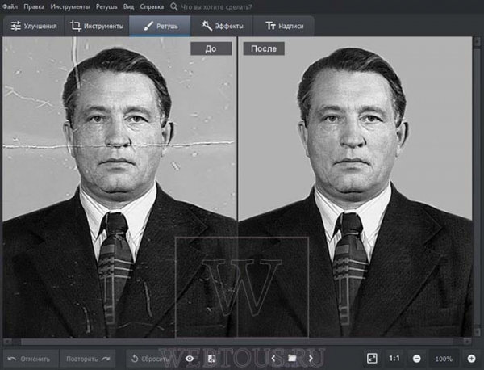Image resolution: width=484 pixels, height=370 pixels.
Task: Set zoom to 1:1
Action: 394,359
